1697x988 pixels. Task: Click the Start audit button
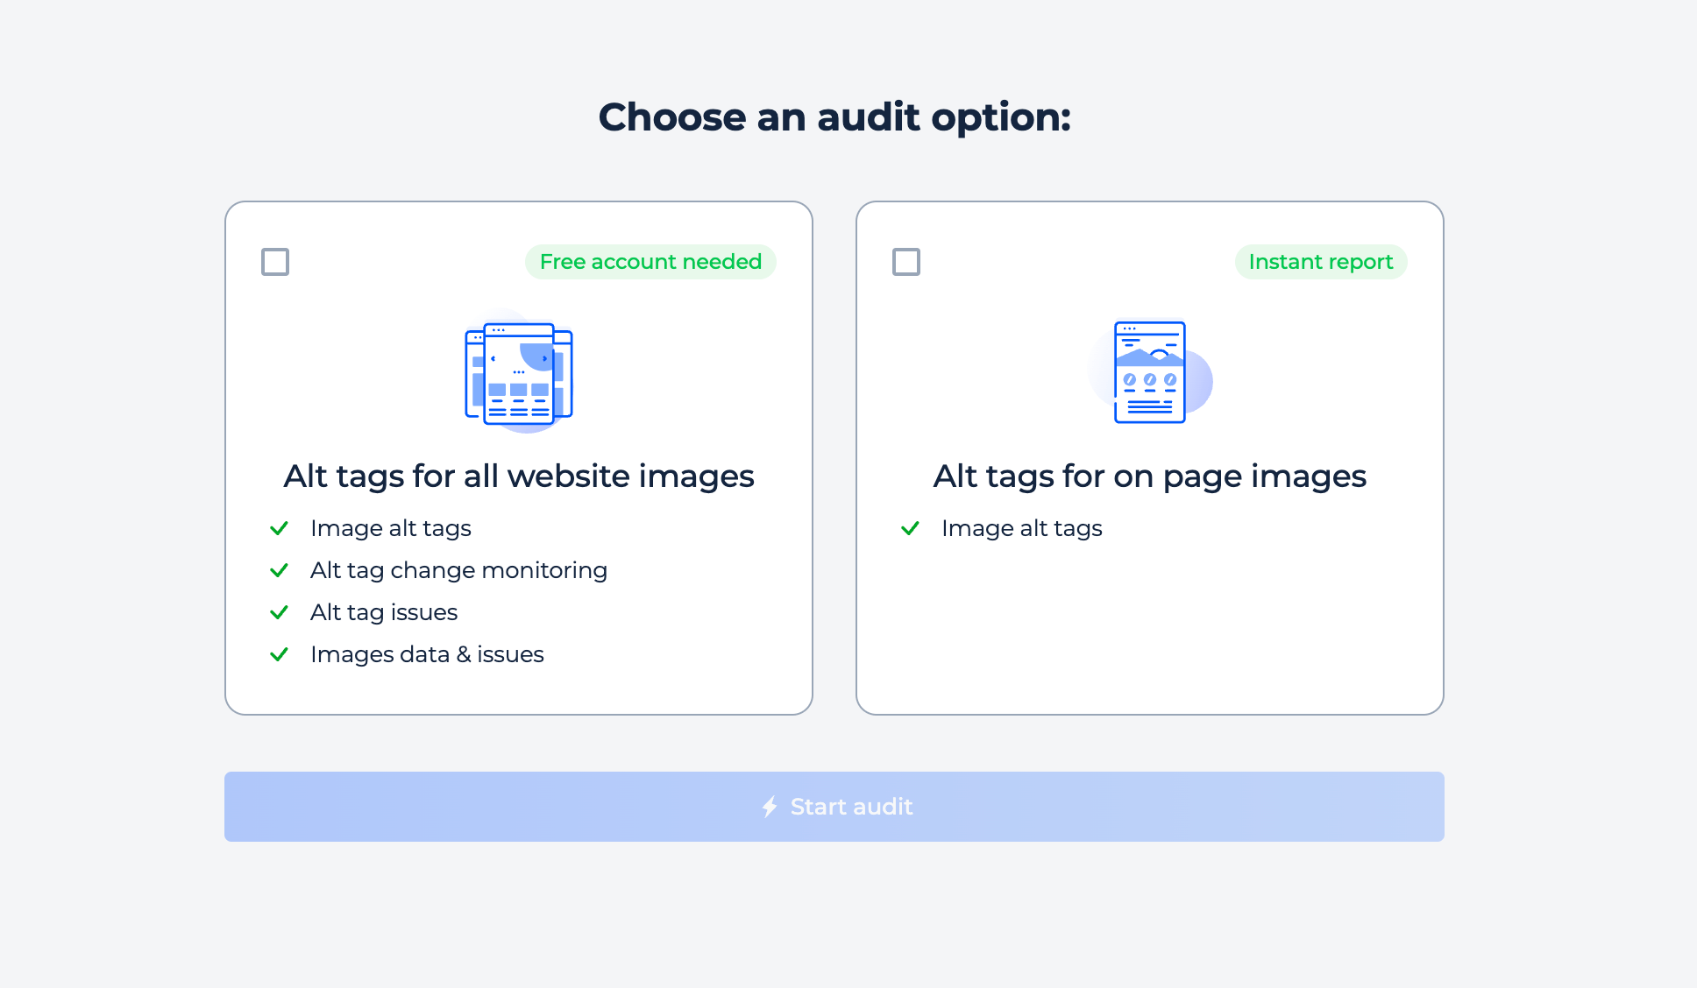coord(834,807)
